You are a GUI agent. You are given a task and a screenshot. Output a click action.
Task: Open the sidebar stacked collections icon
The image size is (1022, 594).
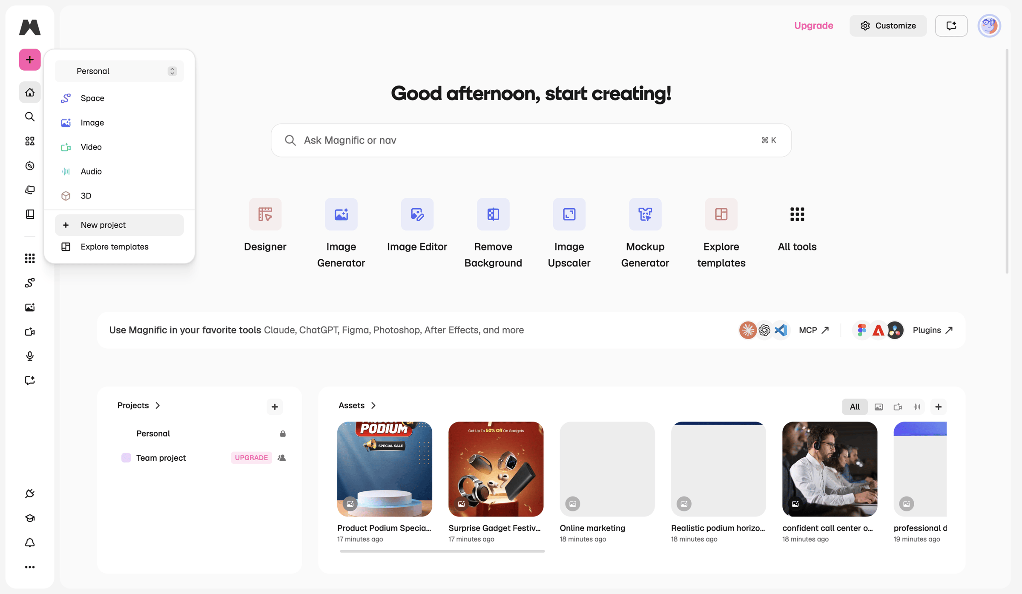(x=30, y=190)
